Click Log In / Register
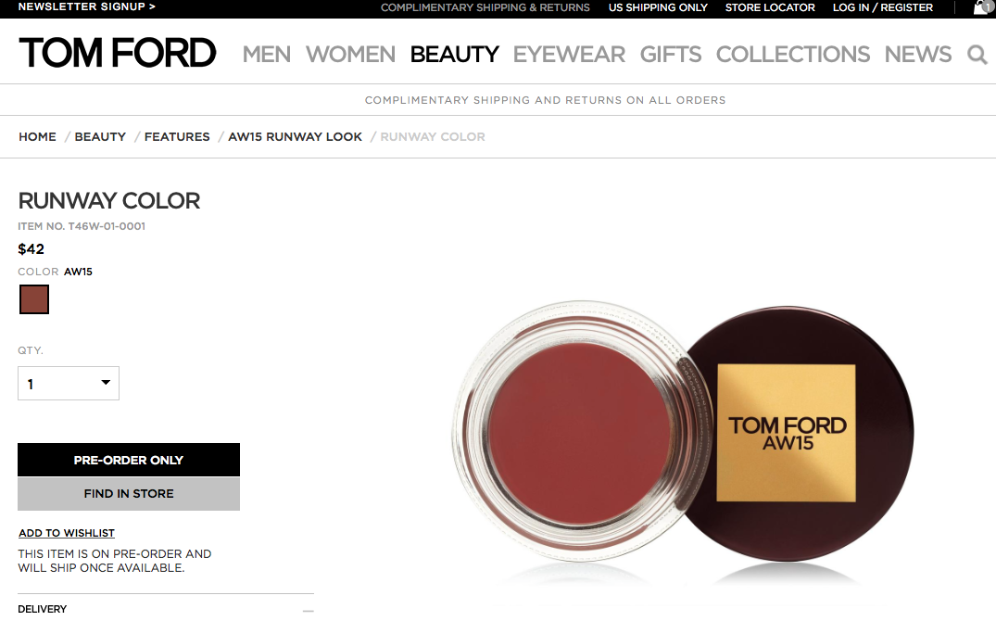Screen dimensions: 996x621 pyautogui.click(x=883, y=7)
